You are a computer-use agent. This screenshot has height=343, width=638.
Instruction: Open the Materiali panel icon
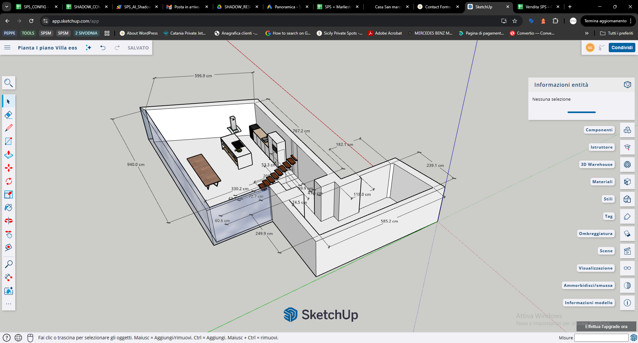coord(627,182)
